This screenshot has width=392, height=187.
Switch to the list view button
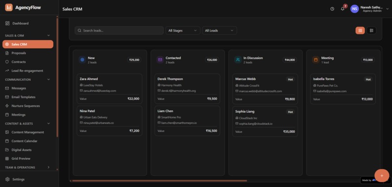click(x=372, y=31)
